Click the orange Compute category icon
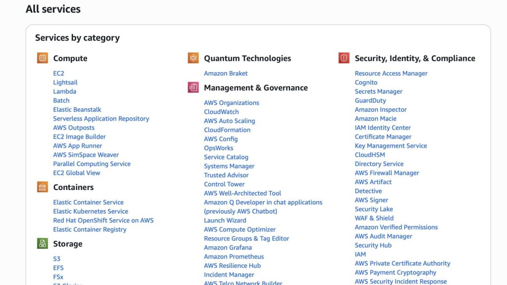 coord(43,58)
